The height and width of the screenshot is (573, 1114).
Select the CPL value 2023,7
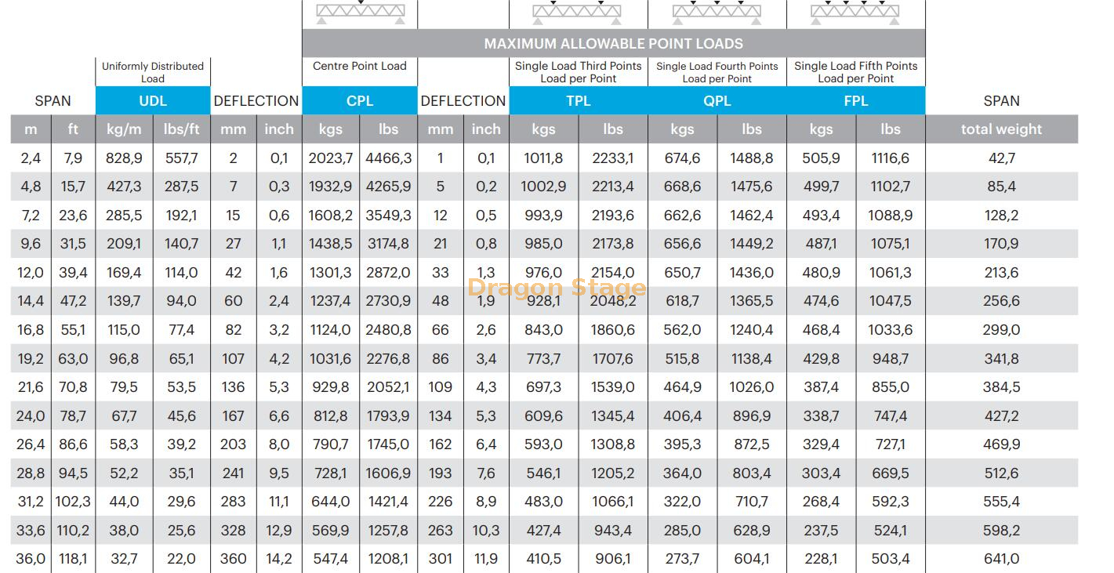coord(331,158)
